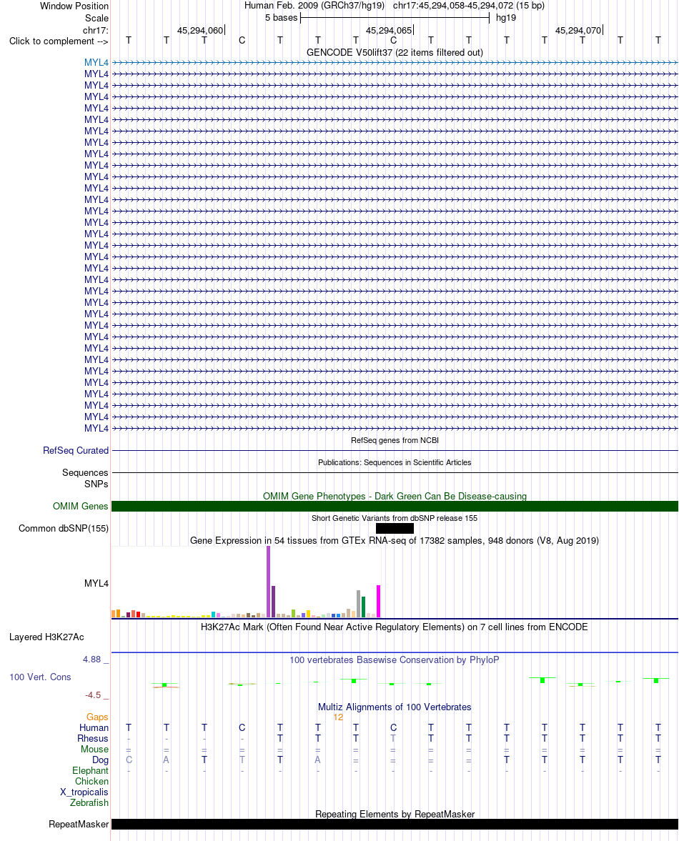The image size is (679, 841).
Task: Click the 'Human Feb. 2009 (GRCh37/hg19)' text
Action: tap(314, 6)
